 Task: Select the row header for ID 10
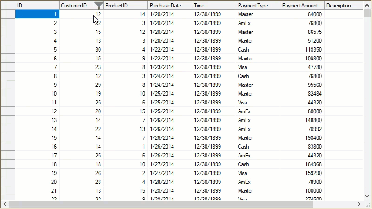(7, 94)
